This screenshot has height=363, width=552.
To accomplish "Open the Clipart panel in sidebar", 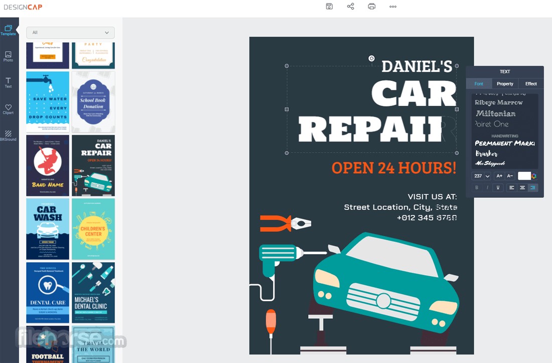I will (8, 109).
